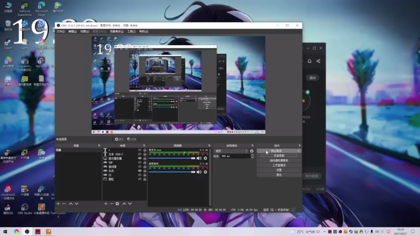Viewport: 420px width, 236px height.
Task: Move source up in sources list
Action: pos(124,203)
